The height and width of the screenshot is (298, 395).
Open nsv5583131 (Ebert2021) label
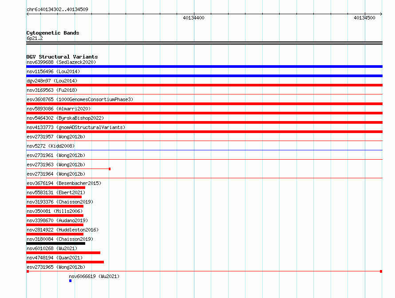(x=56, y=192)
